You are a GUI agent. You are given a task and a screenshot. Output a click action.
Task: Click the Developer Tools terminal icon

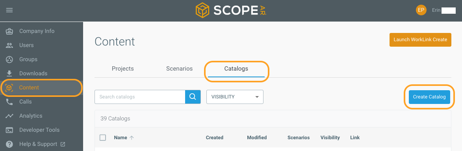point(9,130)
